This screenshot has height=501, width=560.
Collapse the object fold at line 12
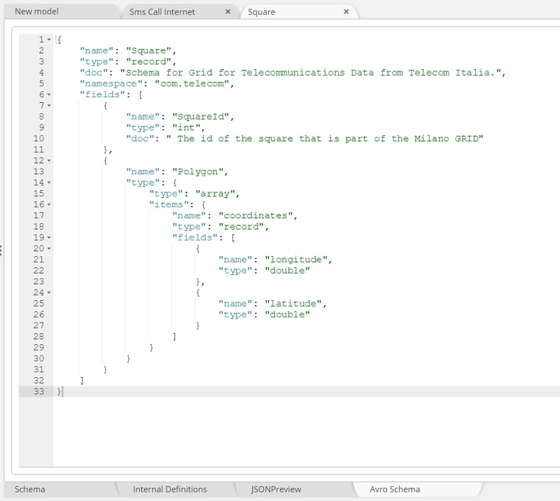[49, 161]
